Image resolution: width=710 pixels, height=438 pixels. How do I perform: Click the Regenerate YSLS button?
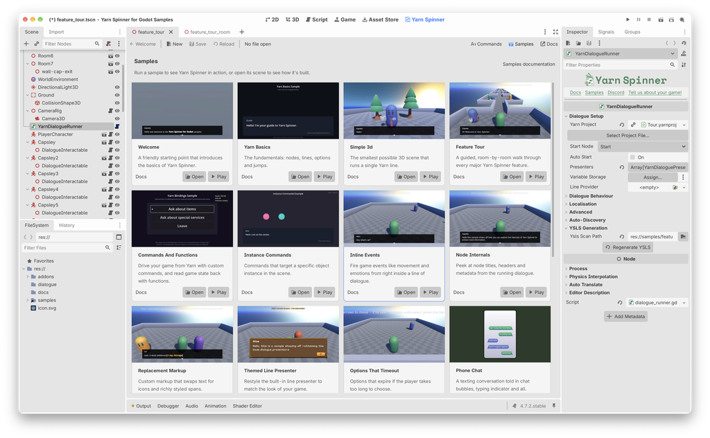(627, 247)
